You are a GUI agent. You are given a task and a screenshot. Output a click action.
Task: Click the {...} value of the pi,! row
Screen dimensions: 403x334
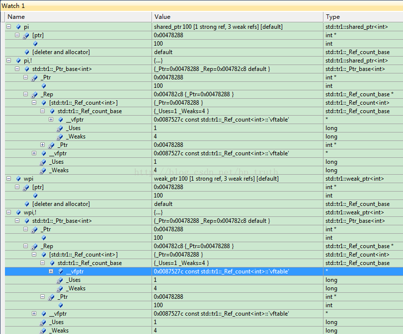pos(158,61)
